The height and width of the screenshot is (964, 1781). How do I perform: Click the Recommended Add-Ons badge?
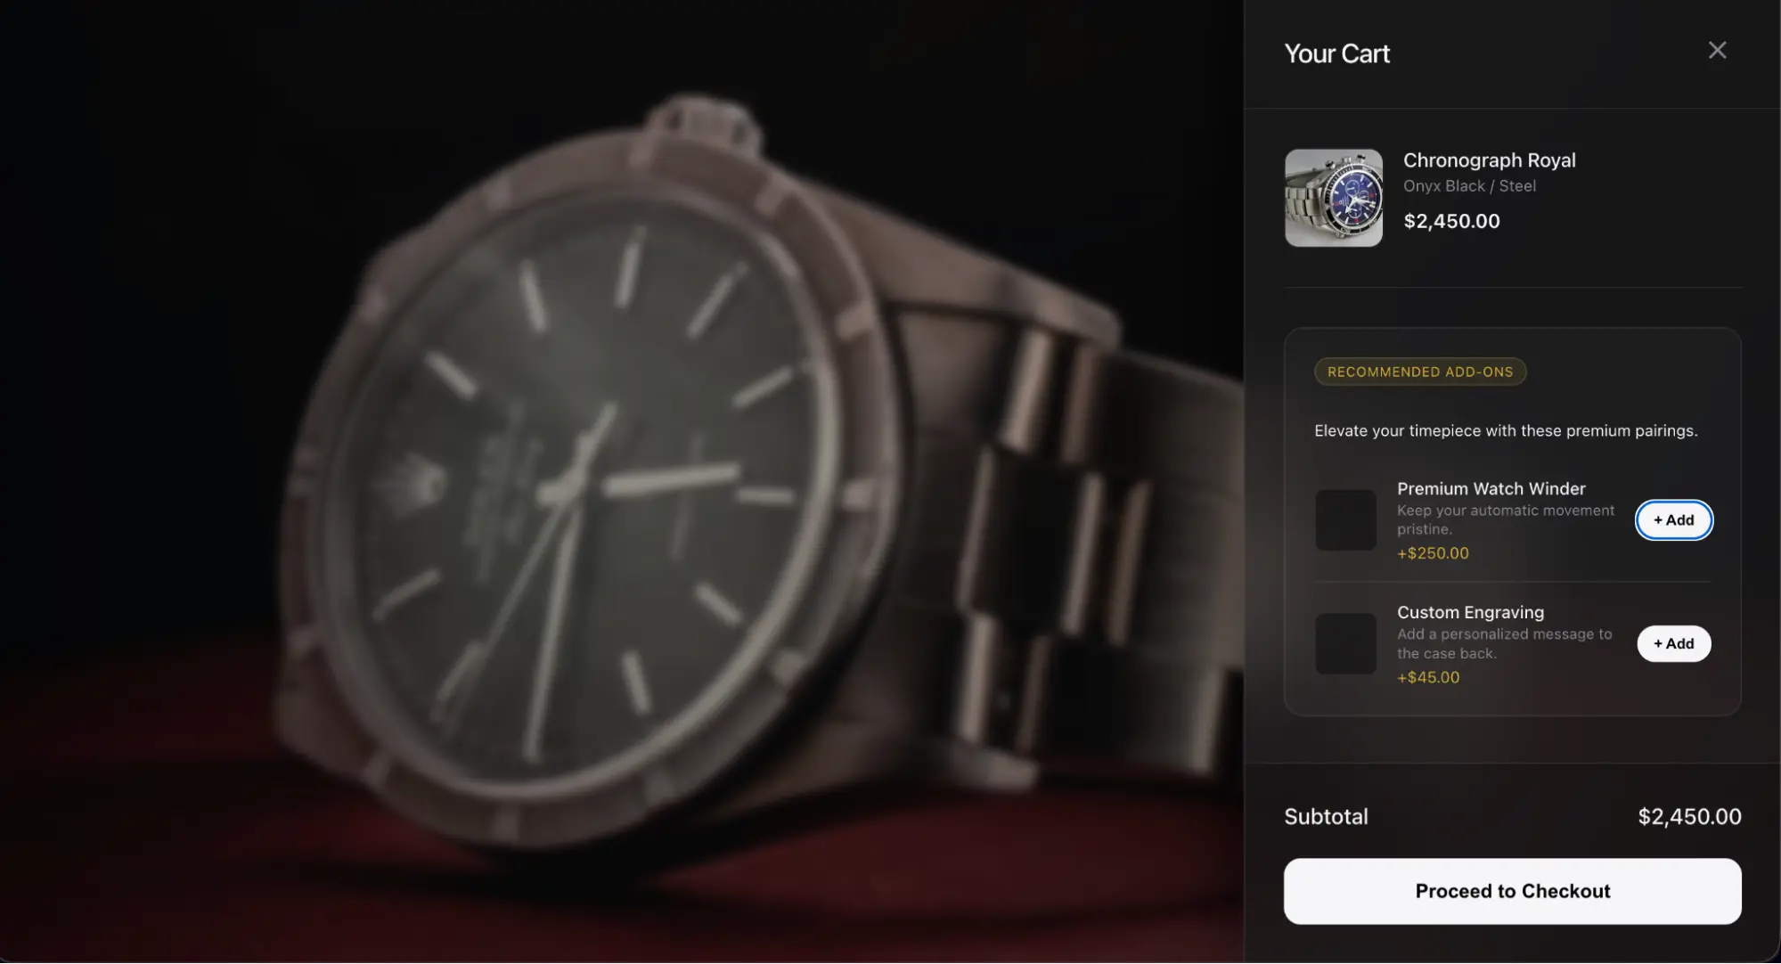(1420, 372)
